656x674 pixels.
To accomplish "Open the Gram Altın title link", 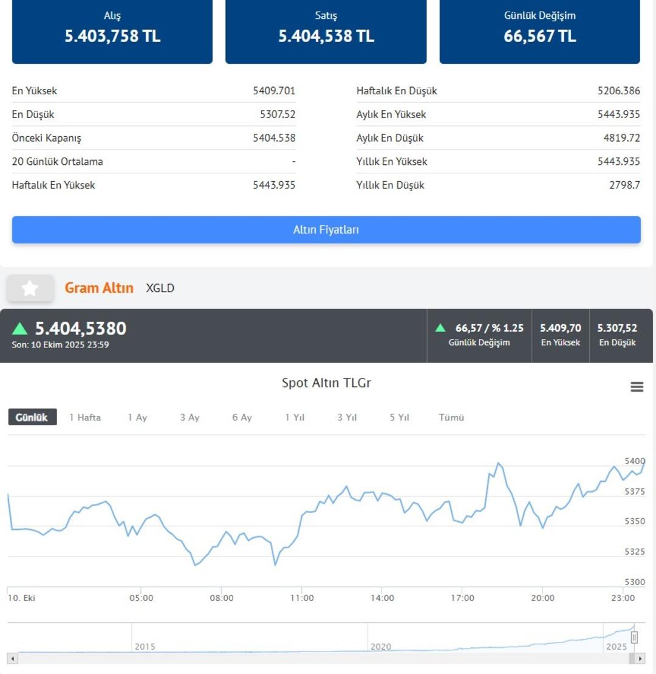I will point(99,288).
